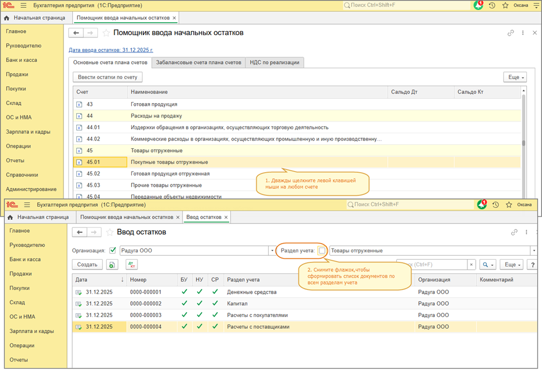Close the Ввод остатков tab
The image size is (542, 370).
tap(225, 217)
